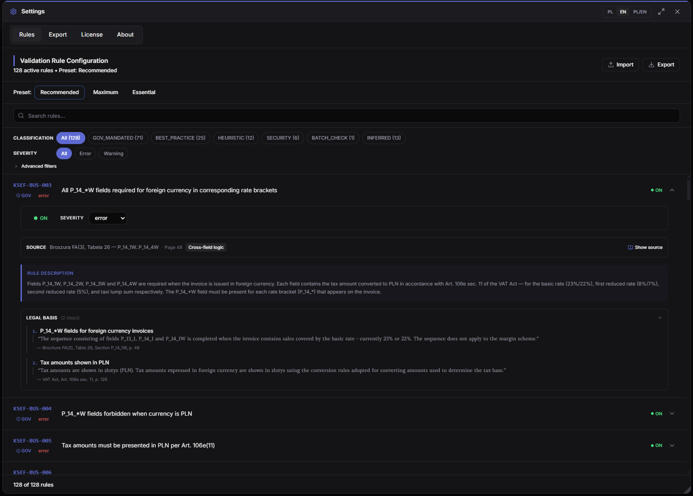
Task: Set severity filter to All
Action: 64,154
